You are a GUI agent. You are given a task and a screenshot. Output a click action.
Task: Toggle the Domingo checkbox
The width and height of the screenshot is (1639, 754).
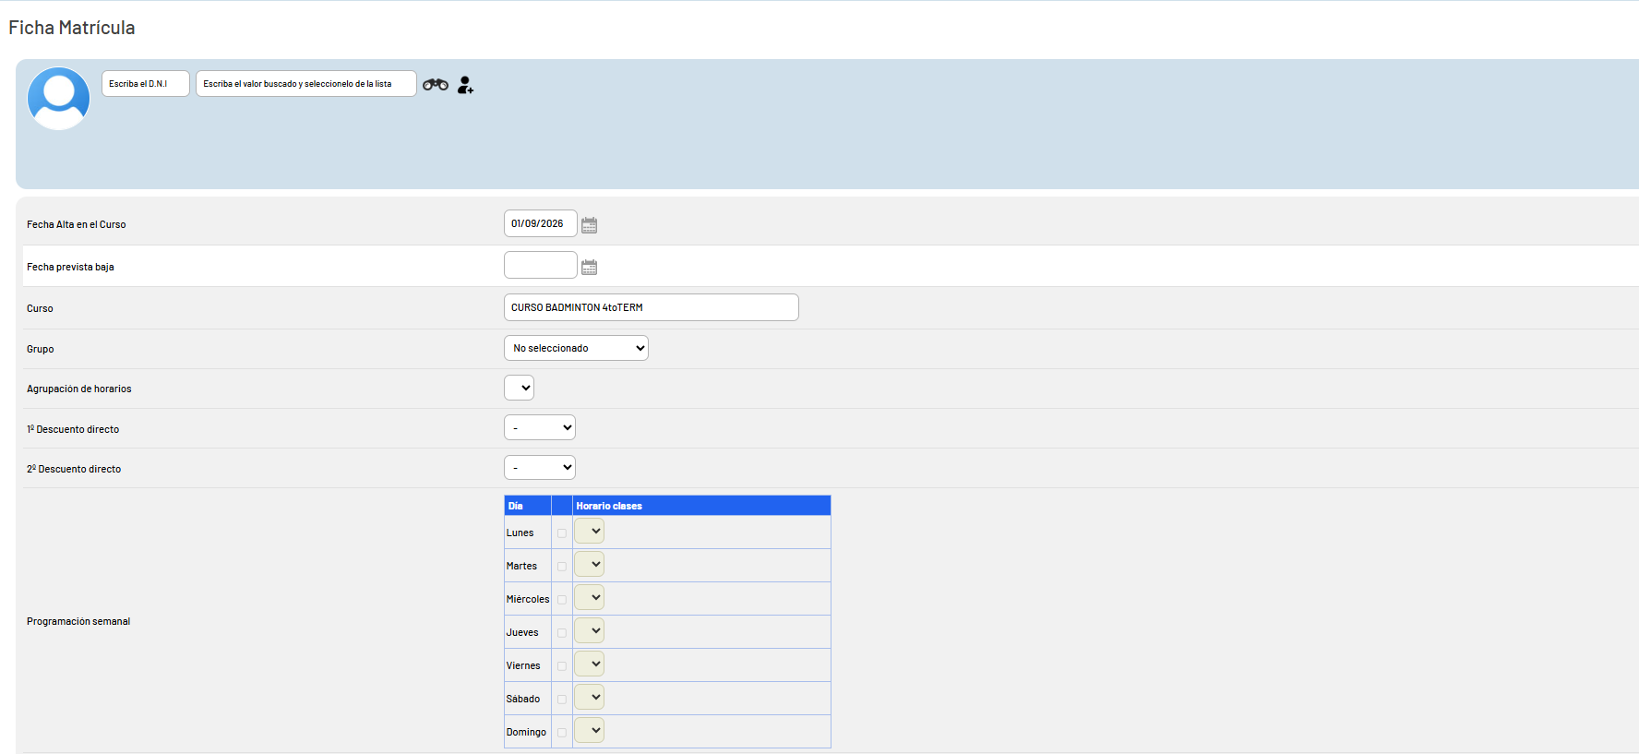[562, 733]
